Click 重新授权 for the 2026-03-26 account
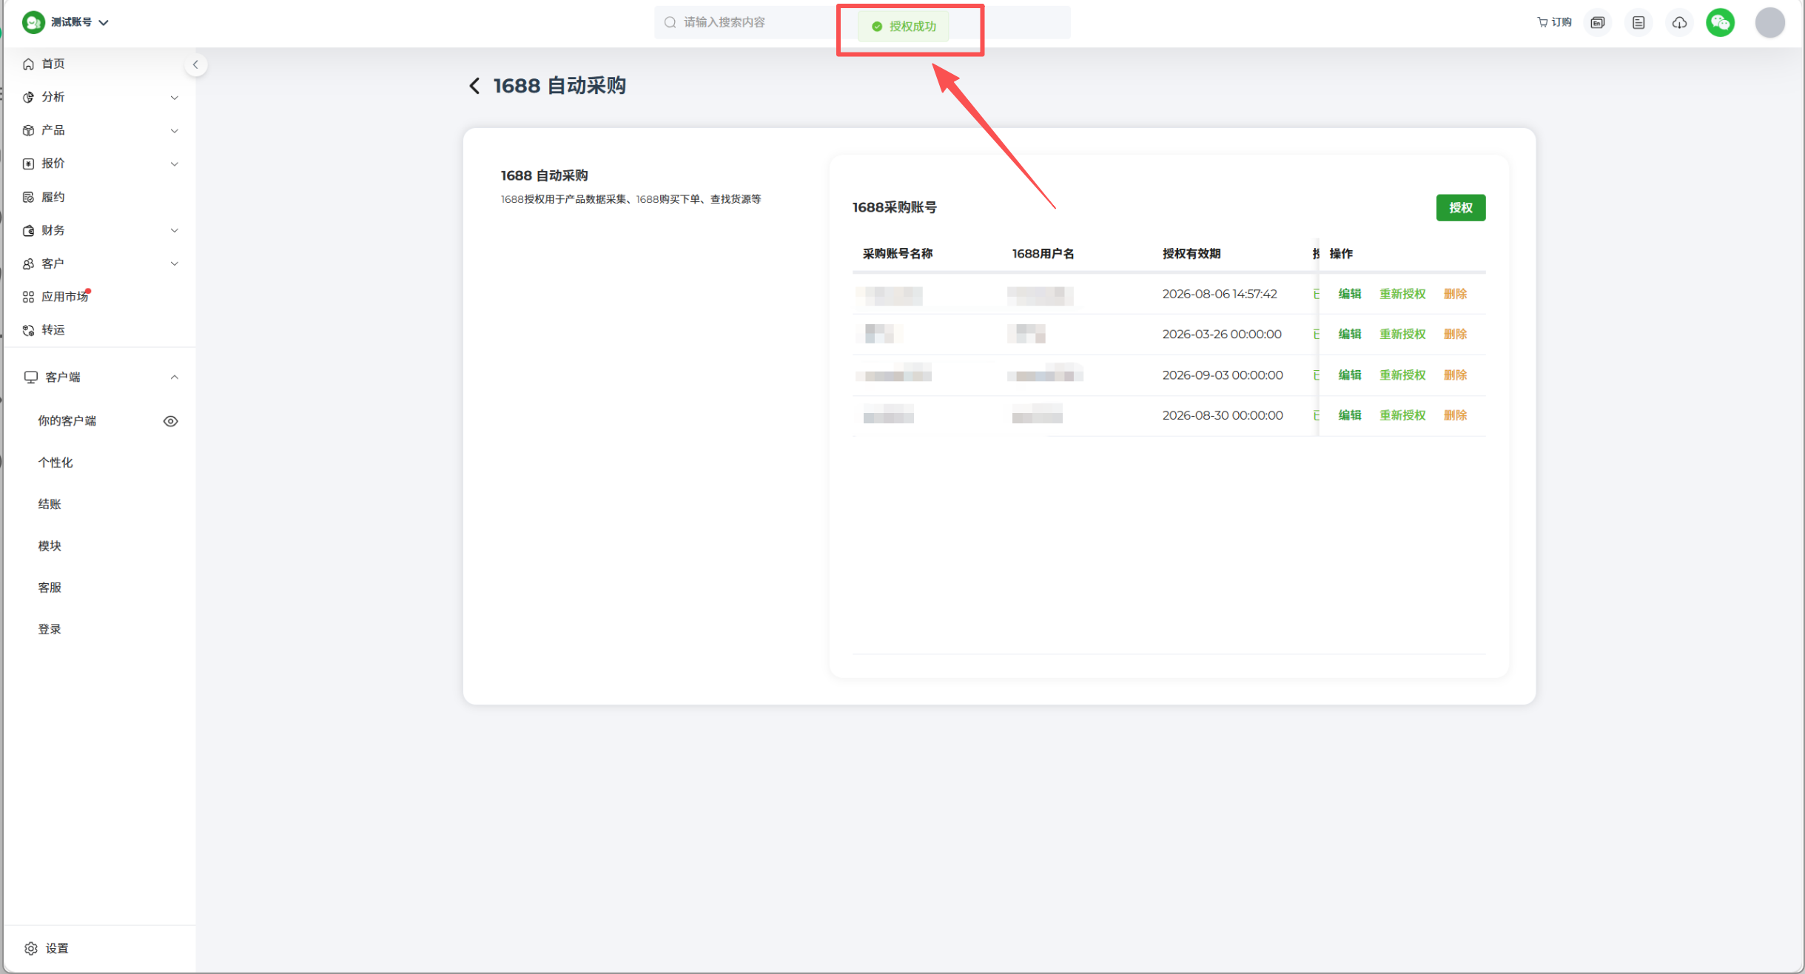 pos(1402,335)
